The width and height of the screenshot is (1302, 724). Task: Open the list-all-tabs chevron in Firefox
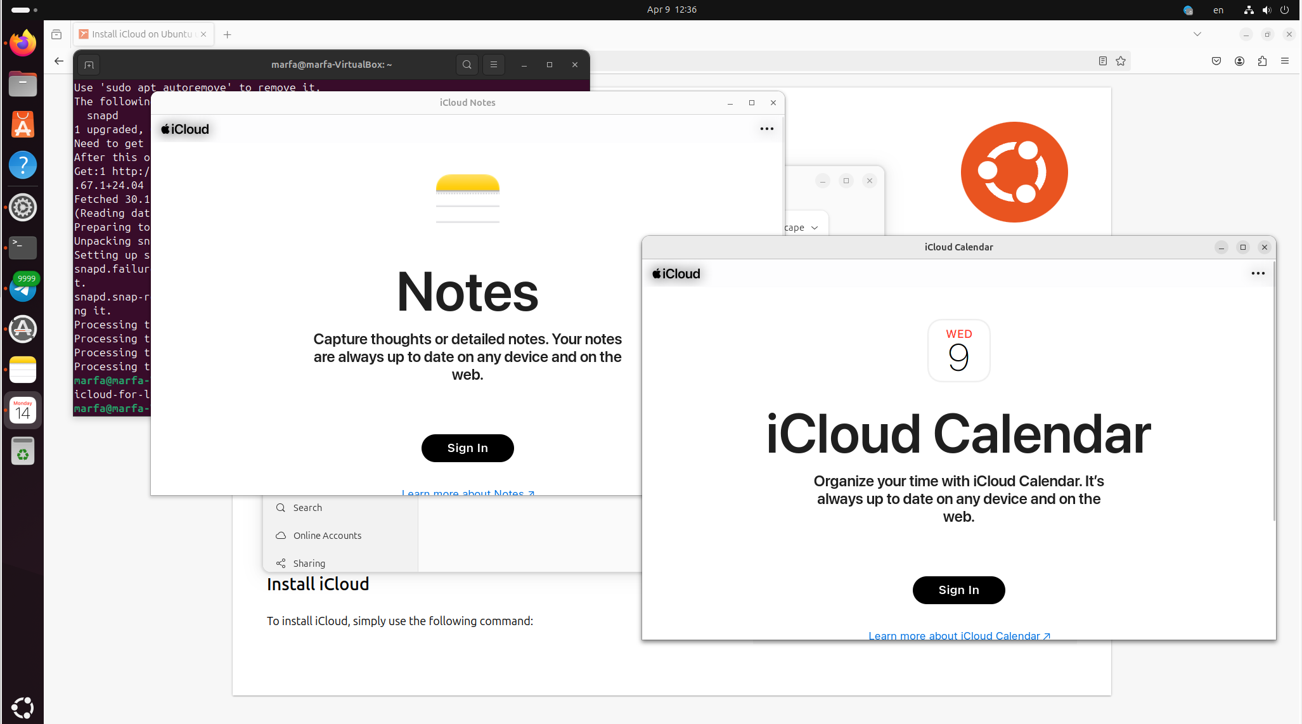click(1197, 34)
